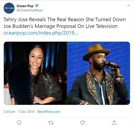Click the reply speech bubble icon
Screen dimensions: 134x128
19,123
